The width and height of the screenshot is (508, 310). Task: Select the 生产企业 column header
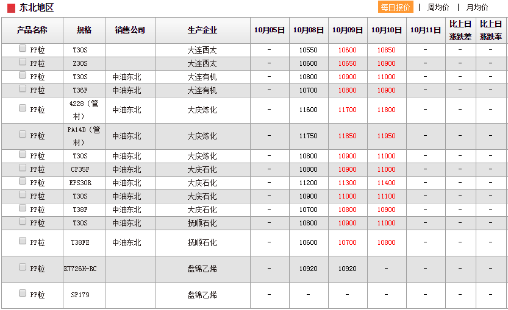pos(202,30)
